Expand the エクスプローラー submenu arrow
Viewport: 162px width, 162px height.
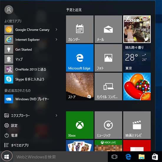tap(56, 115)
